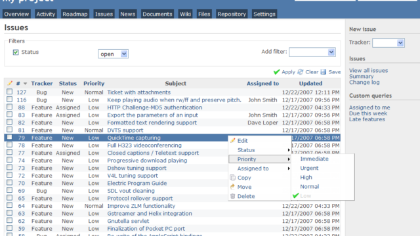Open the News tab
420x236 pixels.
click(127, 14)
